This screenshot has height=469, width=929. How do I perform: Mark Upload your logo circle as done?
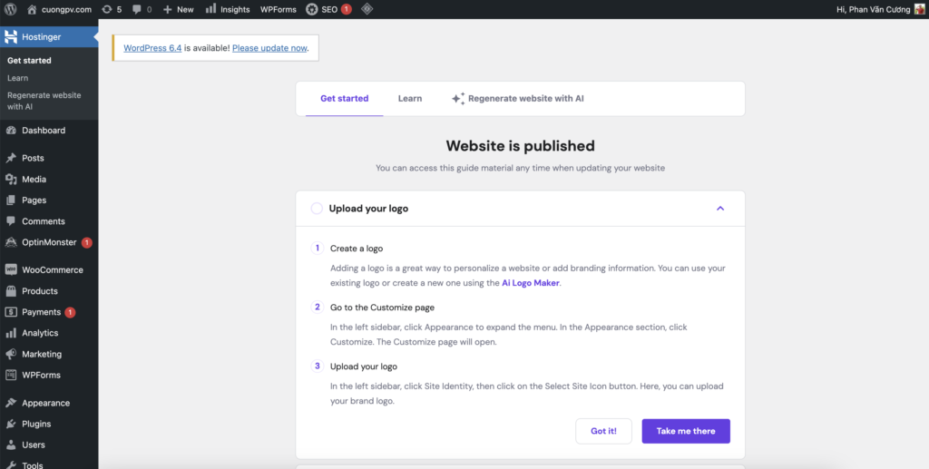click(317, 209)
